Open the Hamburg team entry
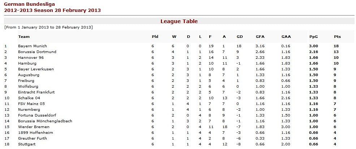This screenshot has height=149, width=356. click(x=27, y=63)
